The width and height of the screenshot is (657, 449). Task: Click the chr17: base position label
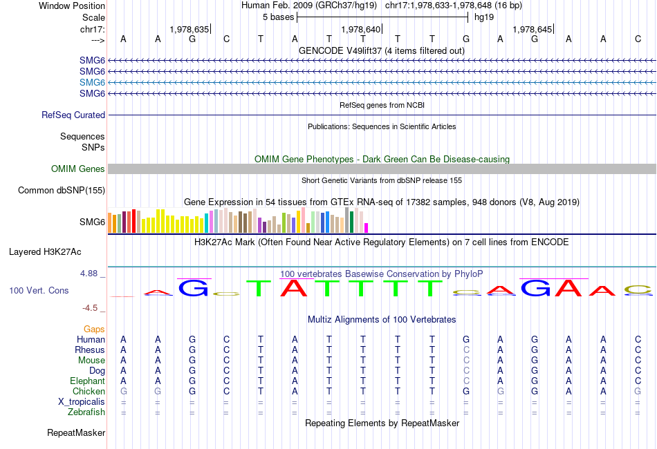pos(93,29)
